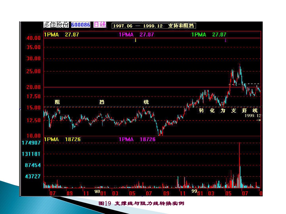286x214 pixels.
Task: Click the 25.00 price axis label
Action: pyautogui.click(x=34, y=71)
